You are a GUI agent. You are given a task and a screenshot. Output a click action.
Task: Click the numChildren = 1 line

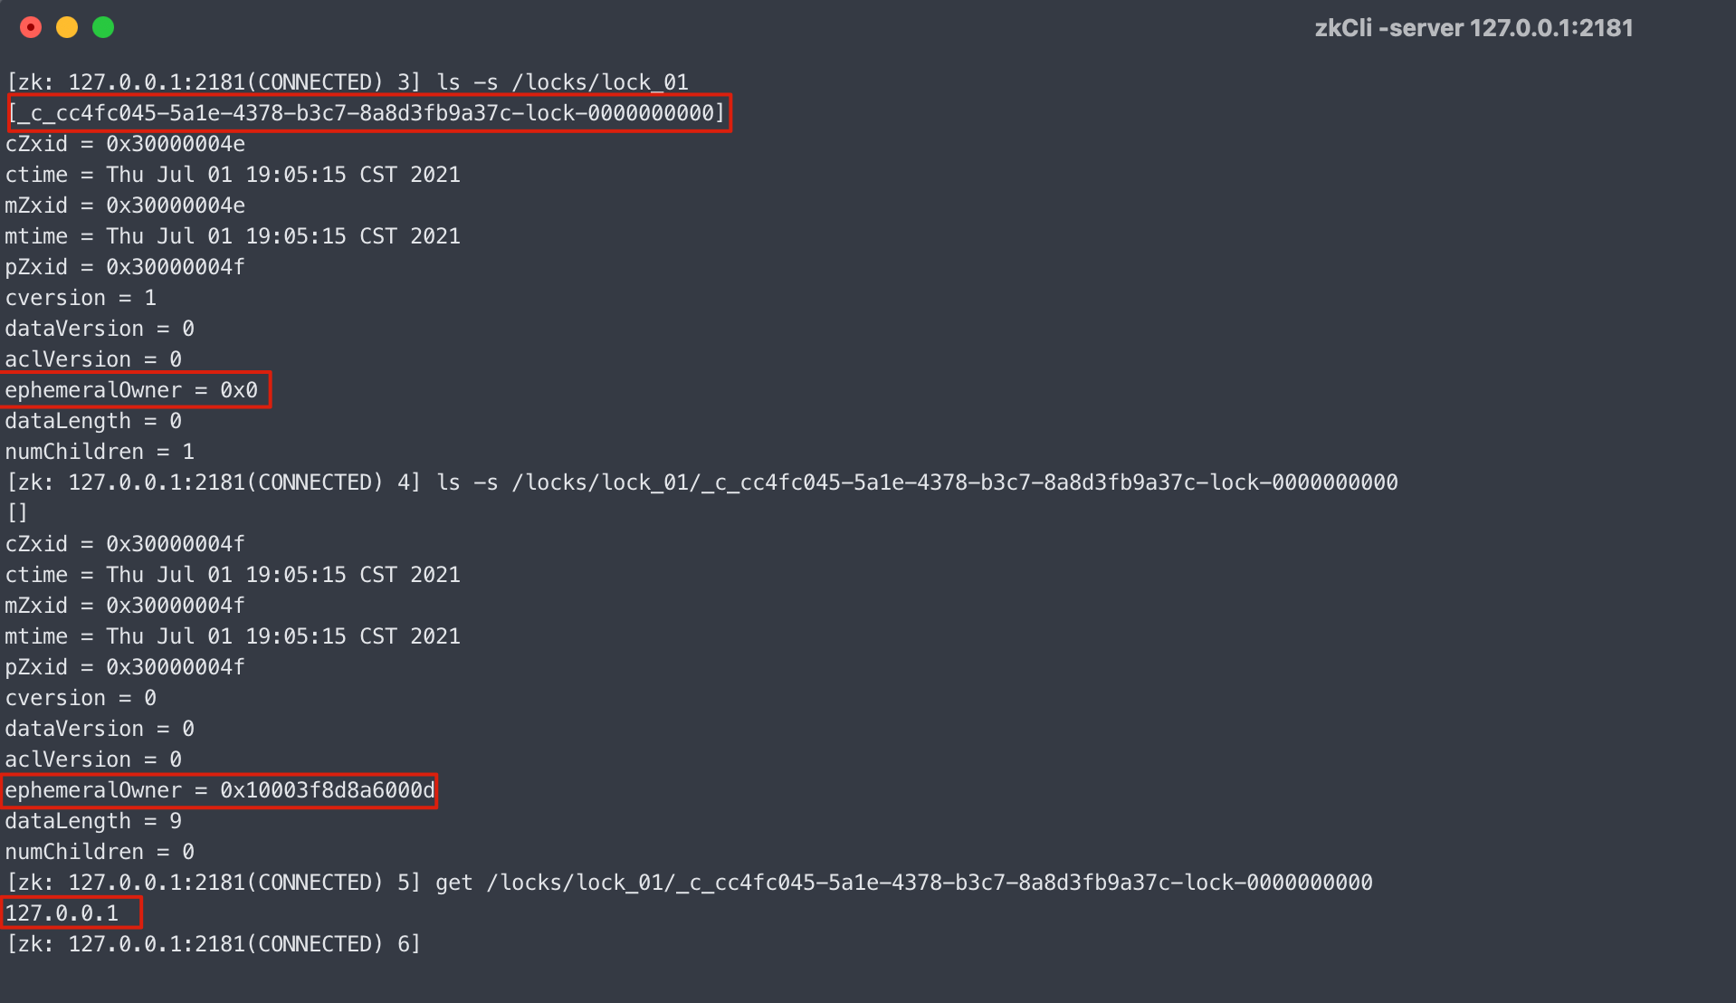click(x=100, y=452)
